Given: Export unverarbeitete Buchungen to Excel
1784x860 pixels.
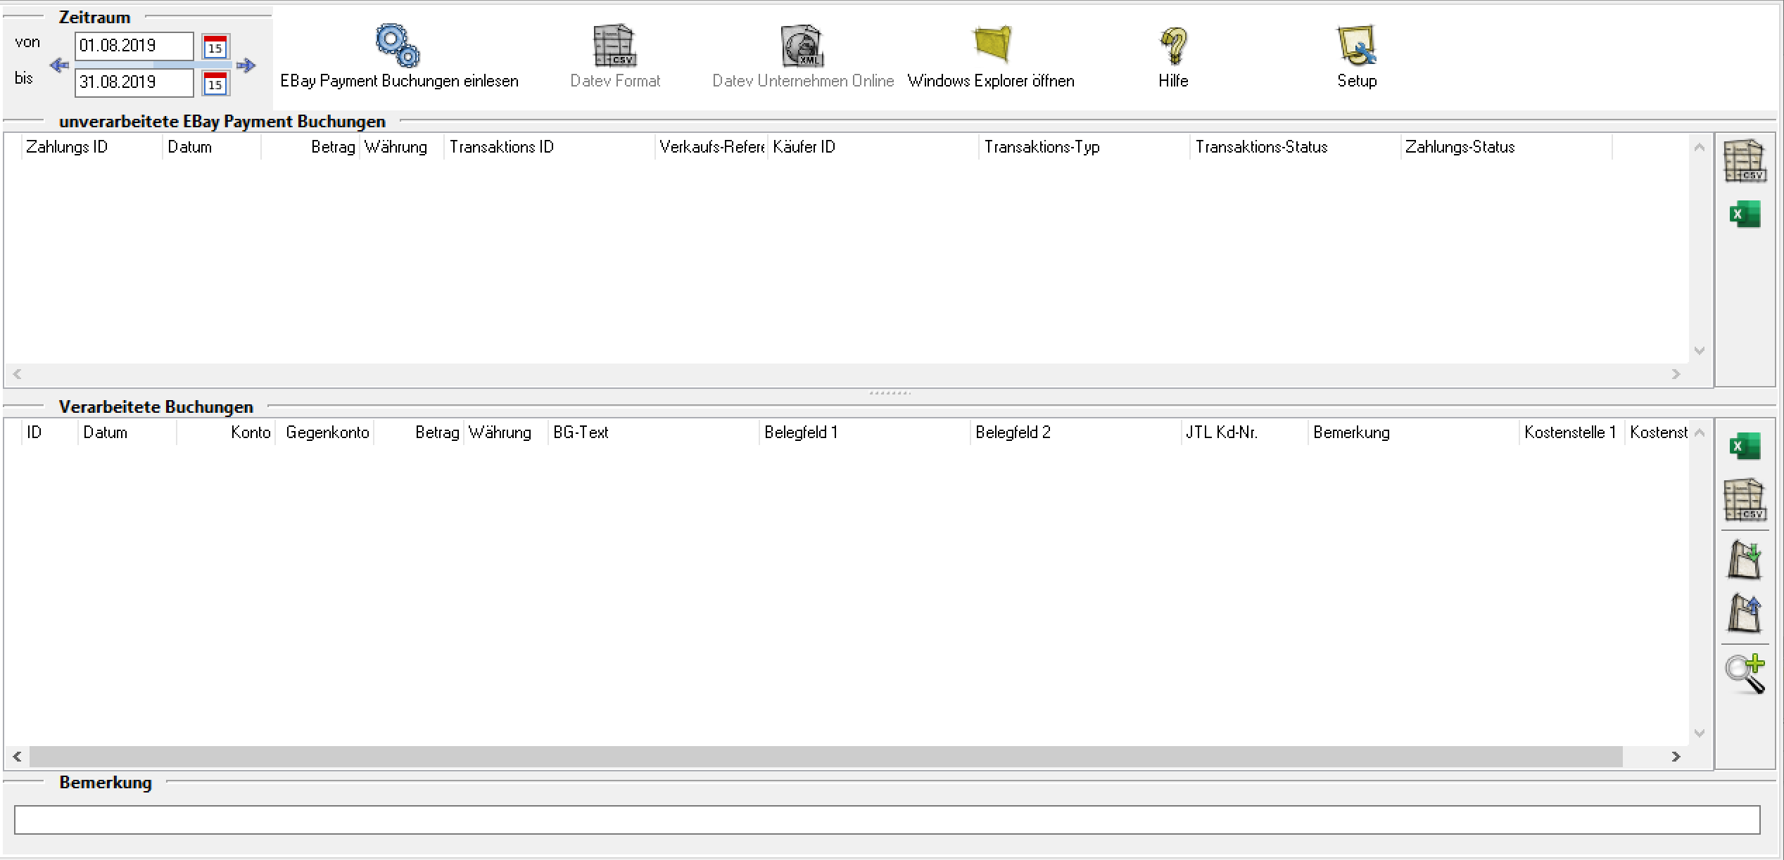Looking at the screenshot, I should pos(1745,214).
